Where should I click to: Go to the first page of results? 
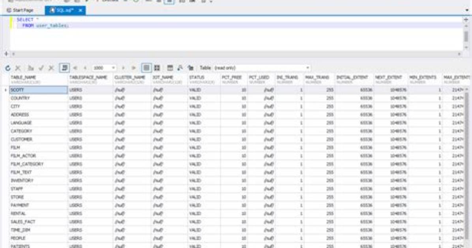pyautogui.click(x=75, y=68)
